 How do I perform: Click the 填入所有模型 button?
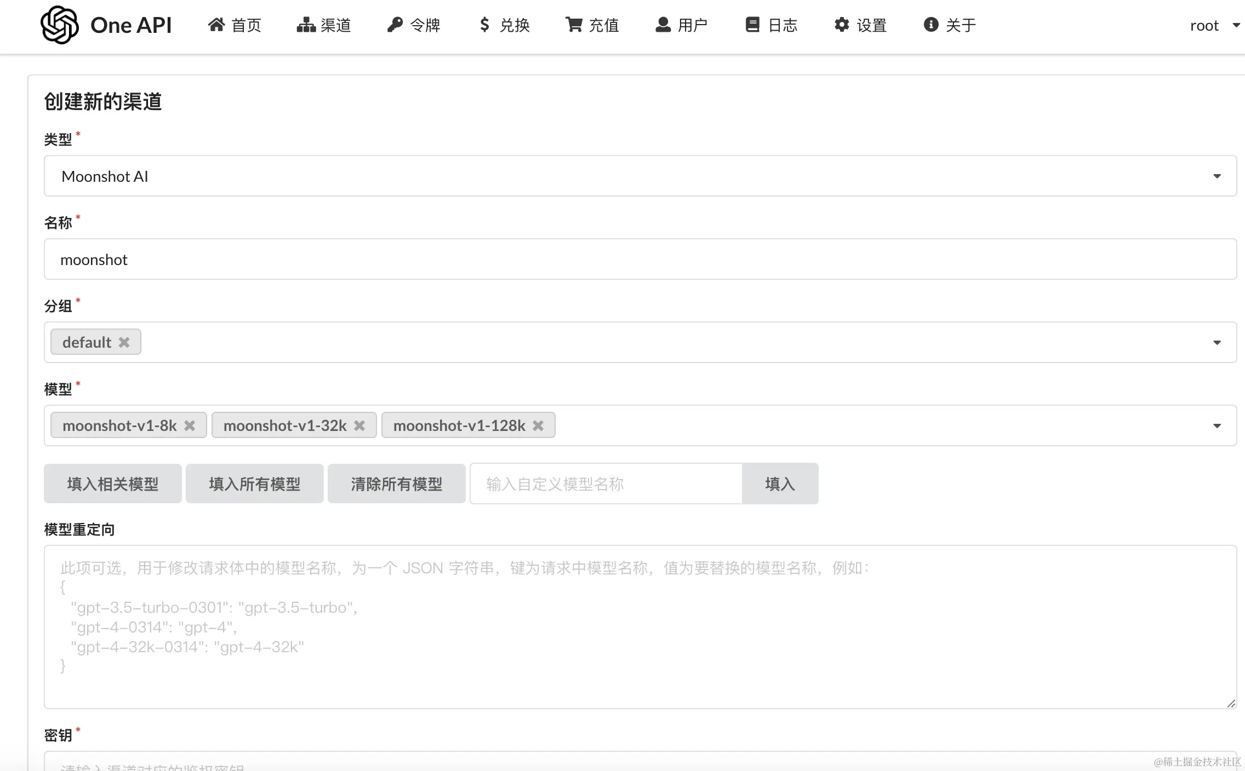255,484
